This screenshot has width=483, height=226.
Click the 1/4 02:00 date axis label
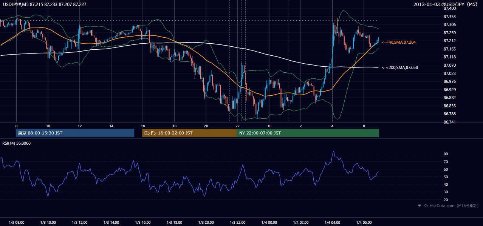(x=300, y=223)
